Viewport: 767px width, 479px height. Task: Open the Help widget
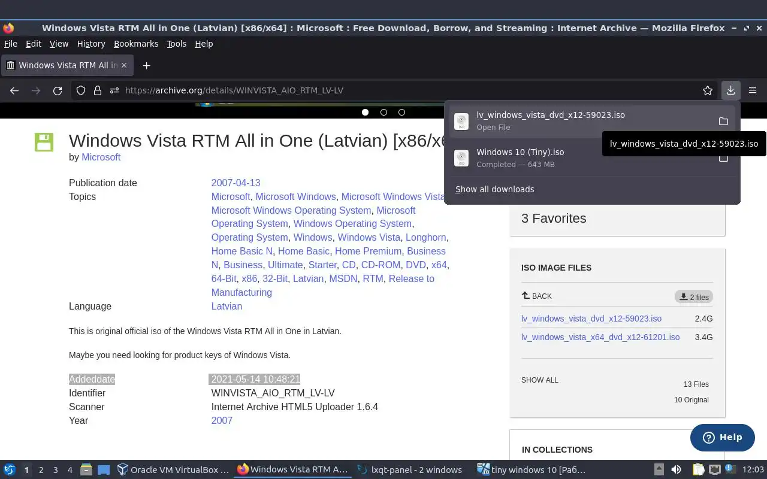[x=722, y=437]
